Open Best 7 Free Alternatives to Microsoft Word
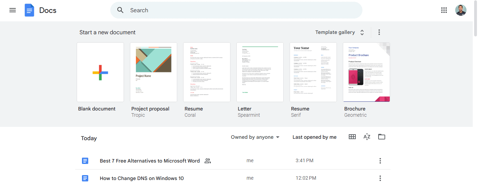Image resolution: width=478 pixels, height=194 pixels. 150,161
